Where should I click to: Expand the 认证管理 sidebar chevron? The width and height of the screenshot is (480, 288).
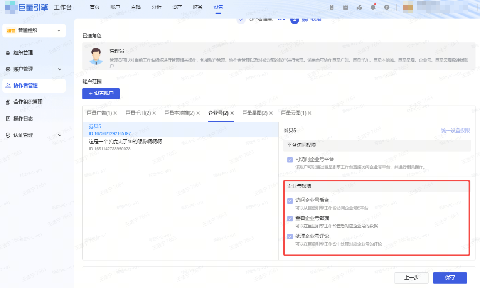(59, 135)
